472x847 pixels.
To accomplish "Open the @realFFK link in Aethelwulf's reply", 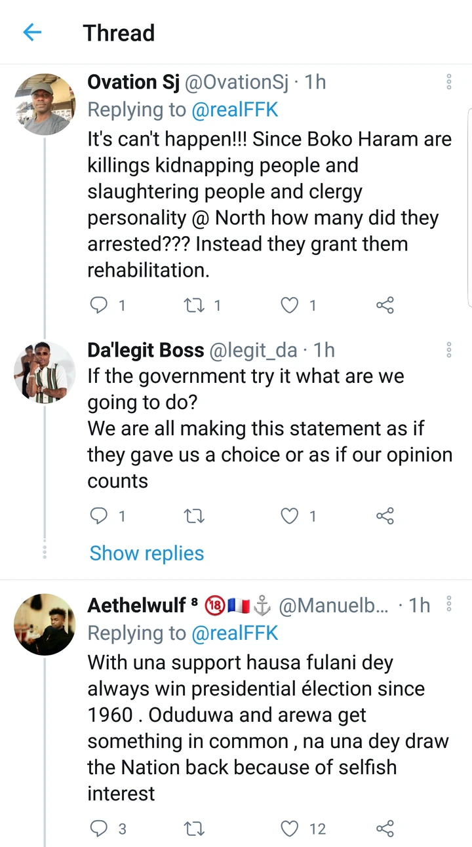I will click(235, 633).
